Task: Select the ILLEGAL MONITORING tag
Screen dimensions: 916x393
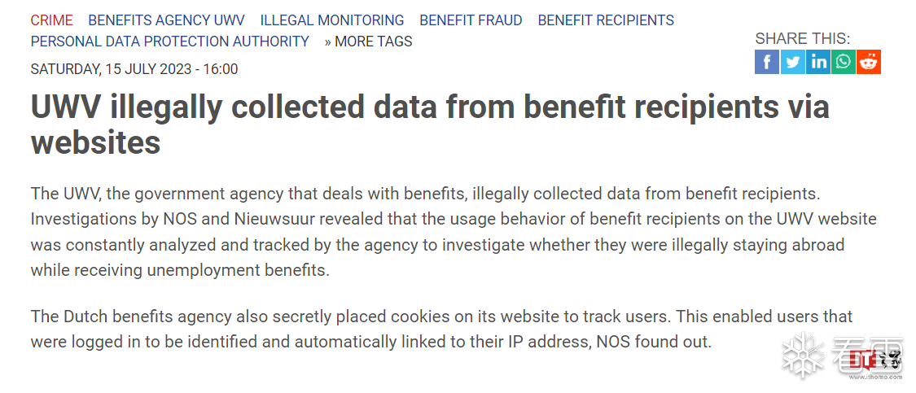Action: tap(332, 20)
